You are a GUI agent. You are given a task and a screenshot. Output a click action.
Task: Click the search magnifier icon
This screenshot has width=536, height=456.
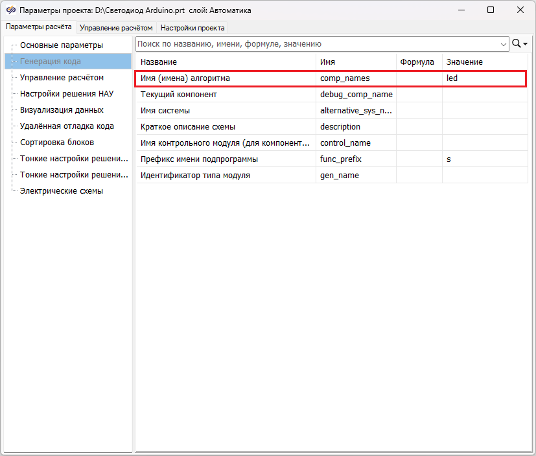click(x=517, y=43)
